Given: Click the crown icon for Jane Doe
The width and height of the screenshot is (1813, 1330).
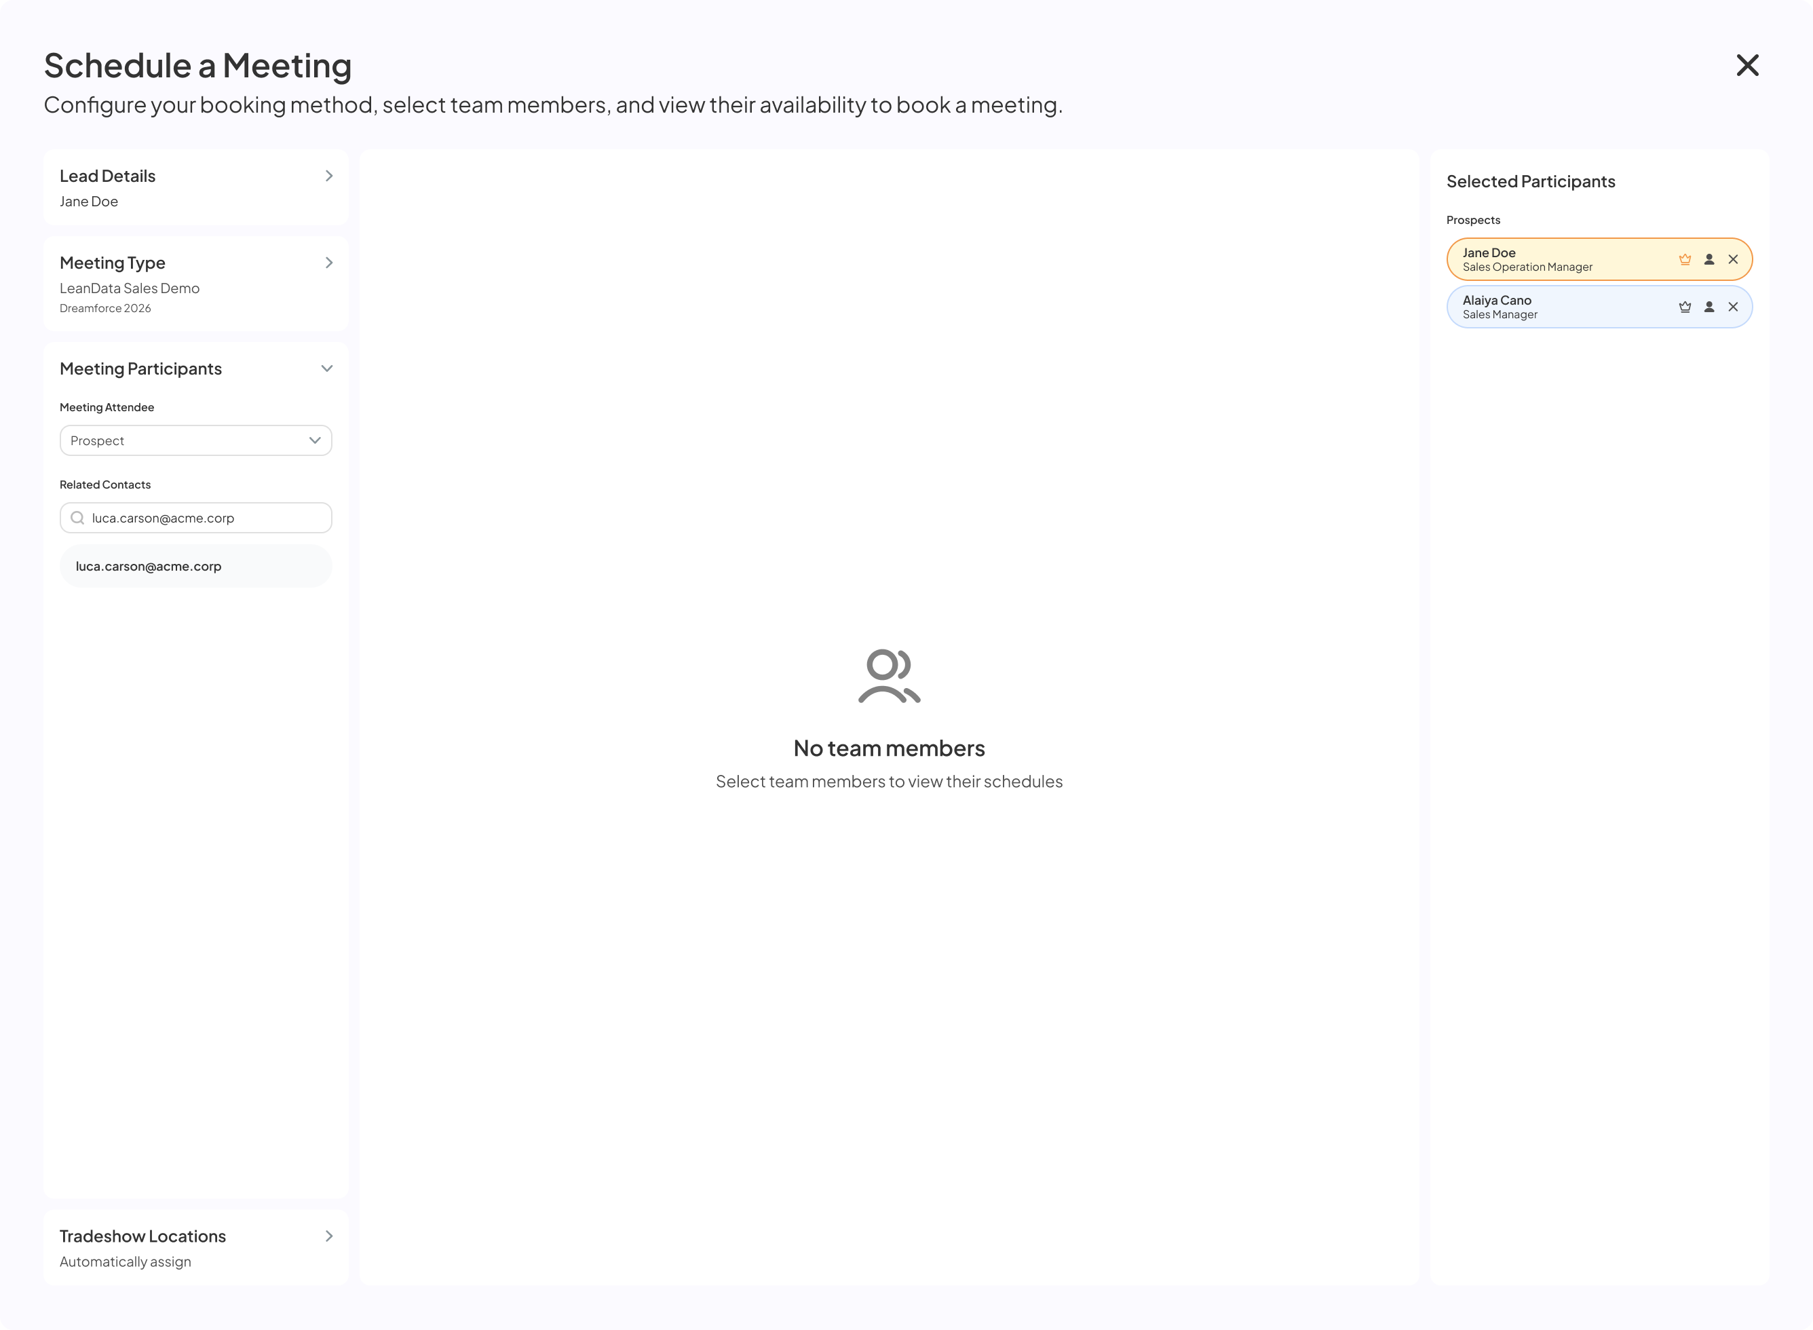Looking at the screenshot, I should [x=1685, y=259].
